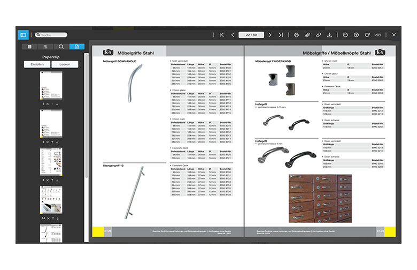417x270 pixels.
Task: Click the Suche search field
Action: (50, 35)
